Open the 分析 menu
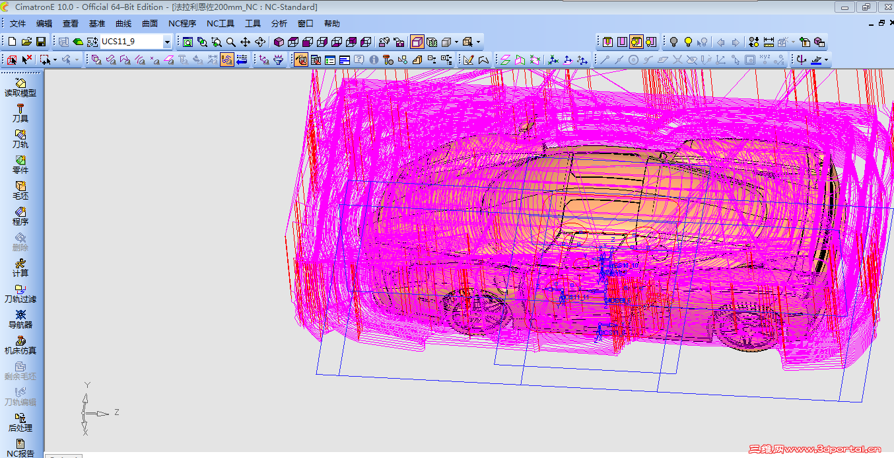 point(279,24)
